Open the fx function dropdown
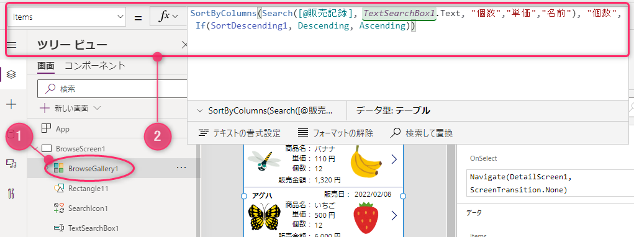This screenshot has width=634, height=237. pyautogui.click(x=169, y=17)
